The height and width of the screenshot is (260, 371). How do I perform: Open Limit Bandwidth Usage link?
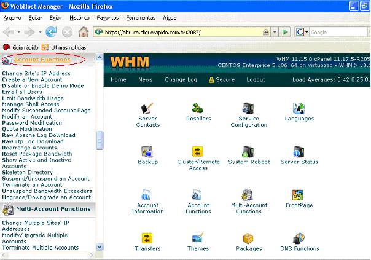[33, 98]
